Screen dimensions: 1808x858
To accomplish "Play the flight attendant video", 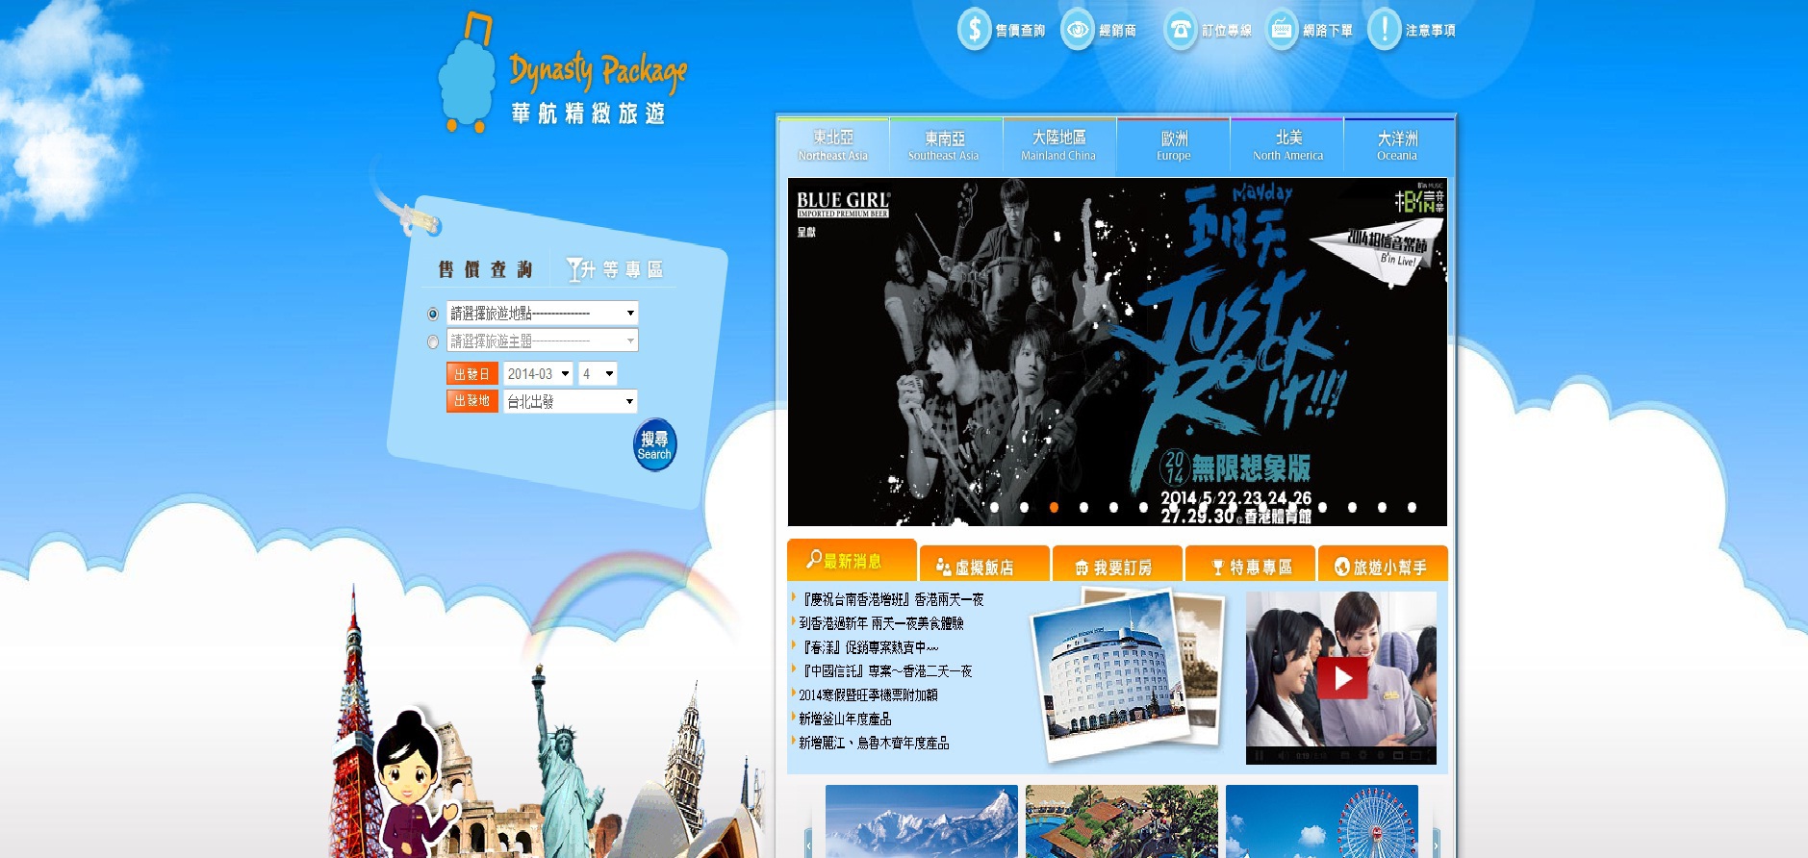I will point(1342,678).
